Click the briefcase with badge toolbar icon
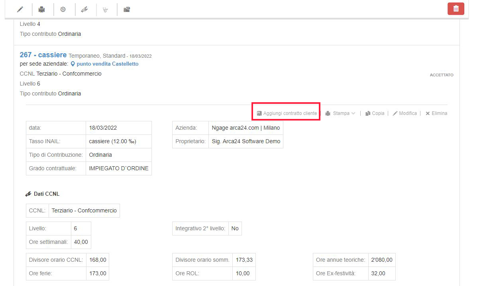Viewport: 487px width, 286px height. (127, 10)
